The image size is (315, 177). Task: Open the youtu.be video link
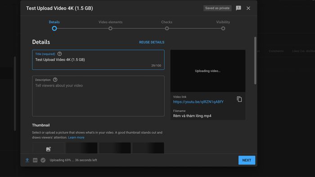click(198, 102)
